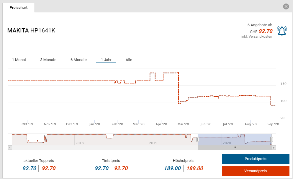This screenshot has height=179, width=293.
Task: Click inkl. Versandkosten text
Action: [x=257, y=37]
